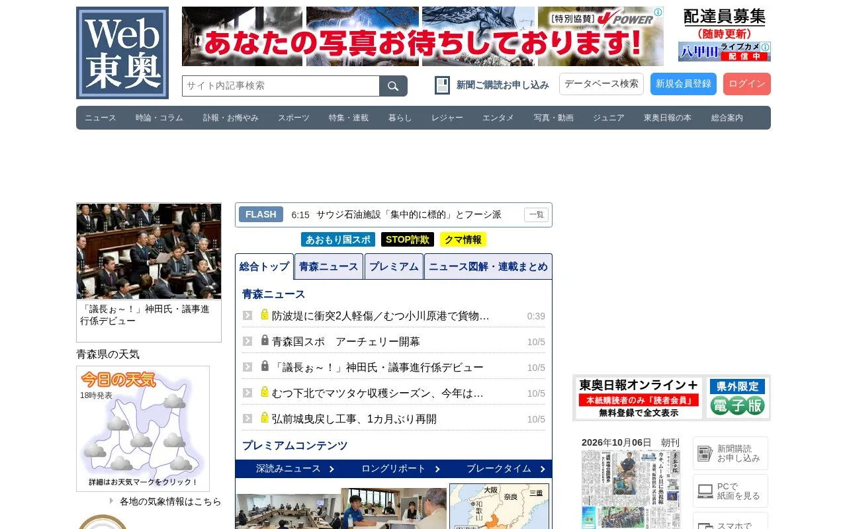
Task: Click arrow bullet before むつ下北でマツタケ headline
Action: [x=247, y=393]
